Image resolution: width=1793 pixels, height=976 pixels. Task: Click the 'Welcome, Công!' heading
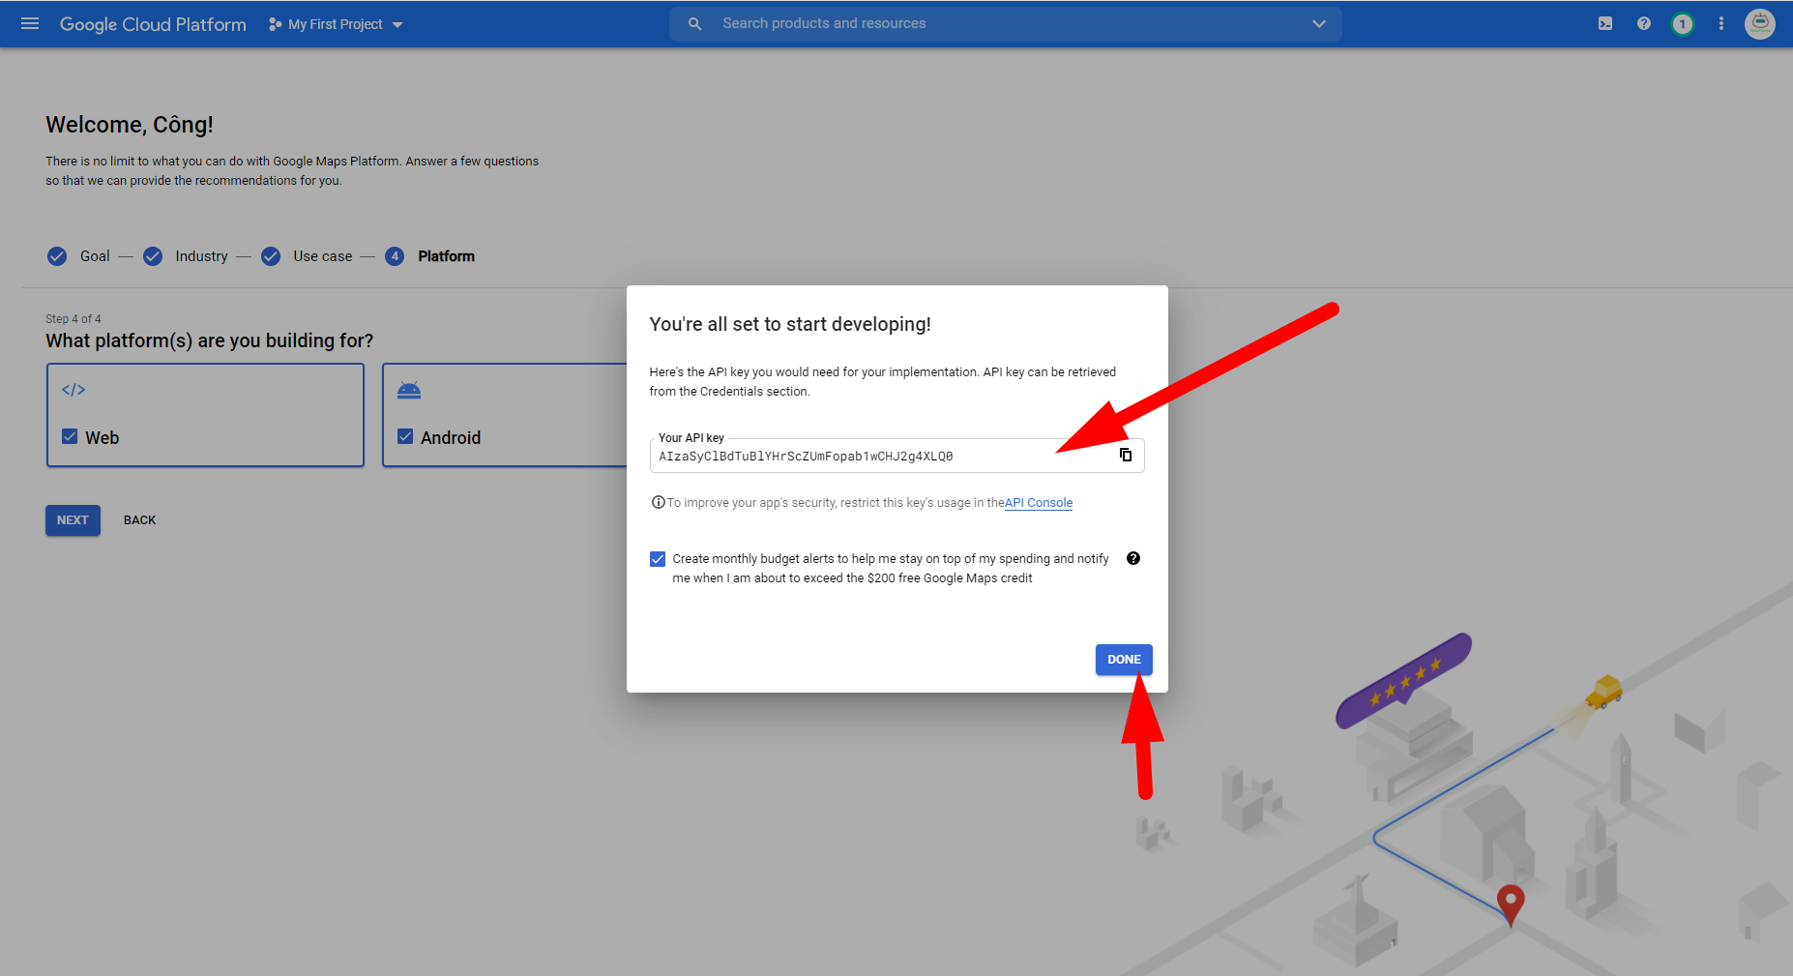coord(130,125)
